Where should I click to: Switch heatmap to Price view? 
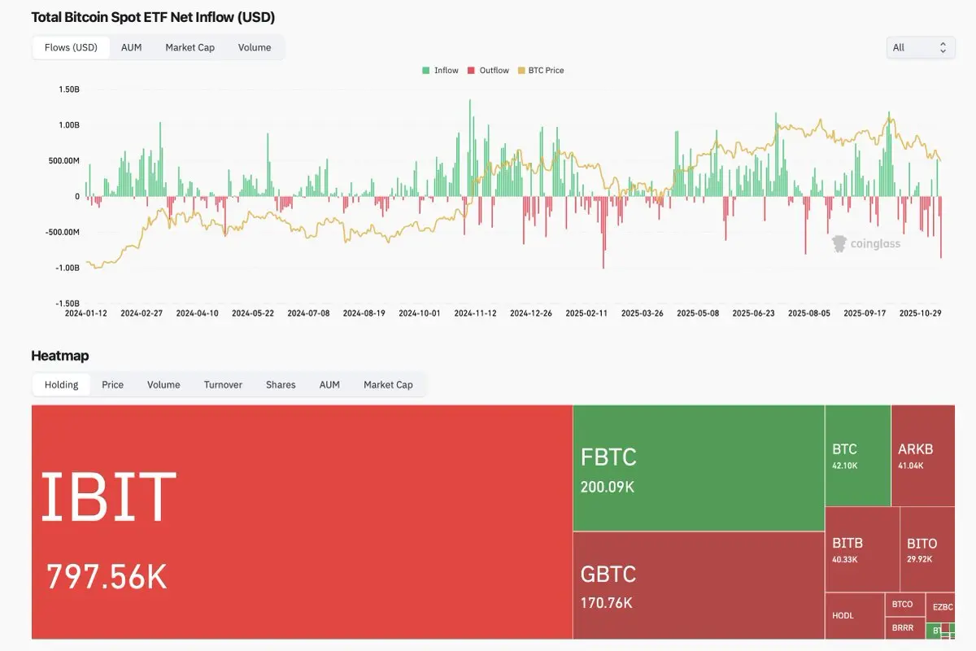[x=113, y=385]
